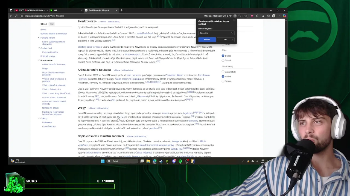
Task: Open Steam from the taskbar
Action: pos(161,161)
